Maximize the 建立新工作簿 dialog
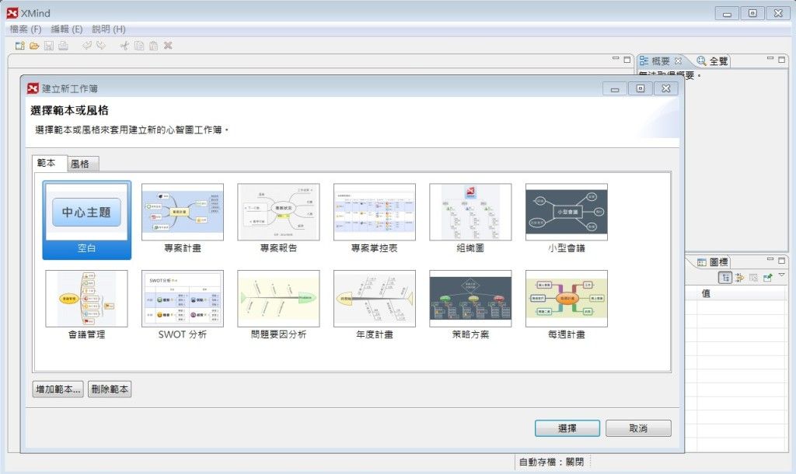Screen dimensions: 796x474 [641, 88]
